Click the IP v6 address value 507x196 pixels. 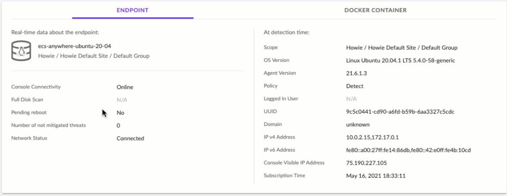click(408, 150)
